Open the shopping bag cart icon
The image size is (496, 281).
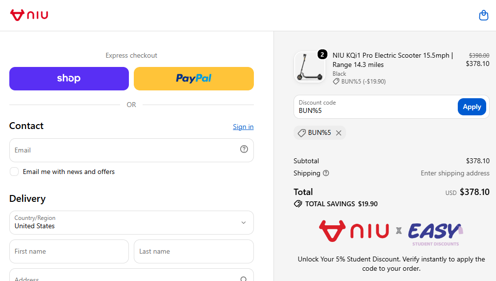483,15
